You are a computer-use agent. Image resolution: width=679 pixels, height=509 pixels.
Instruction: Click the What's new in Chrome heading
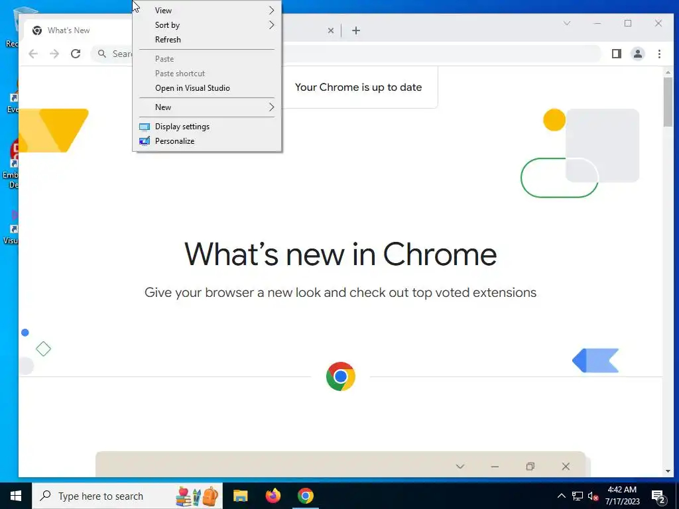click(340, 254)
